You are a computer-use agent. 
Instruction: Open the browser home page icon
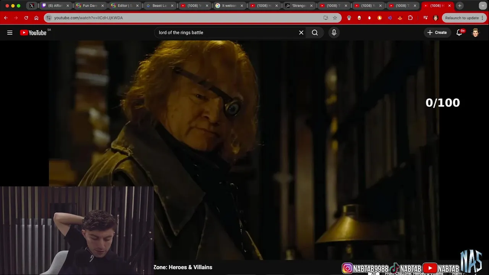click(36, 18)
